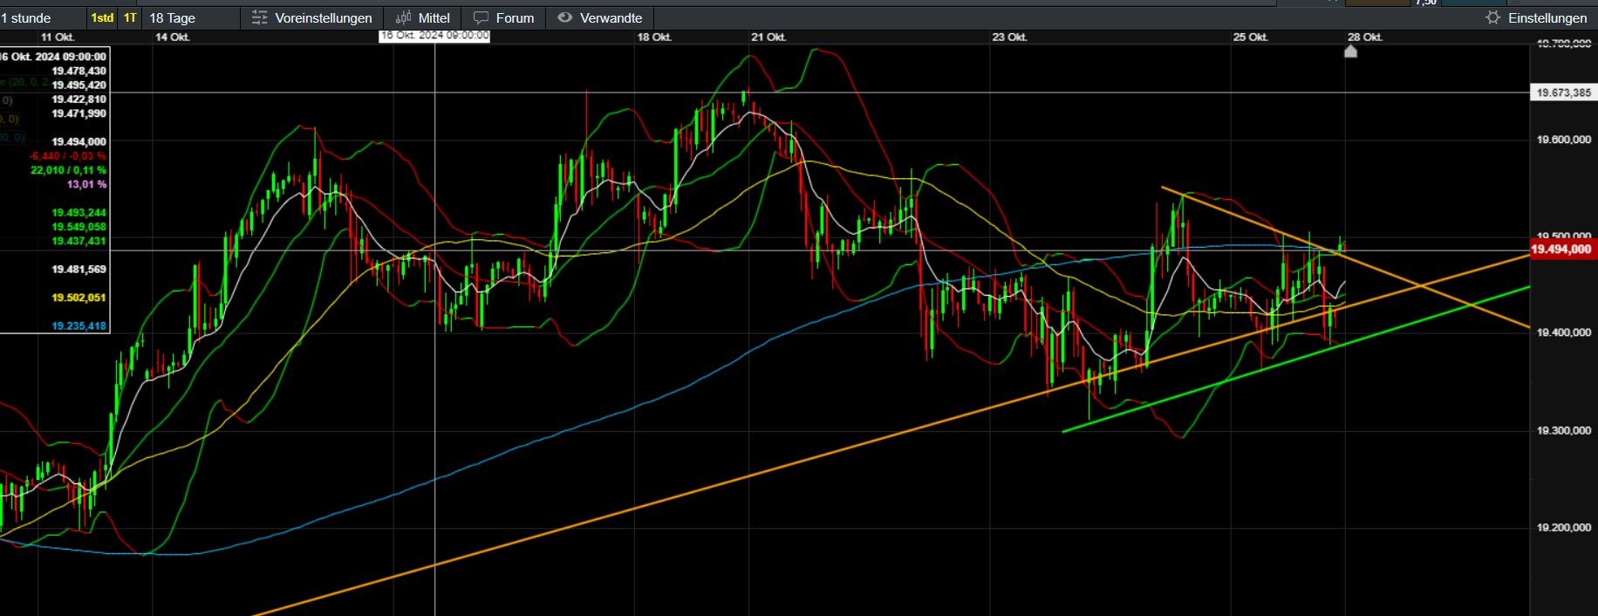Click the green 19.549,058 upper band value
Screen dimensions: 1598x616
coord(79,227)
